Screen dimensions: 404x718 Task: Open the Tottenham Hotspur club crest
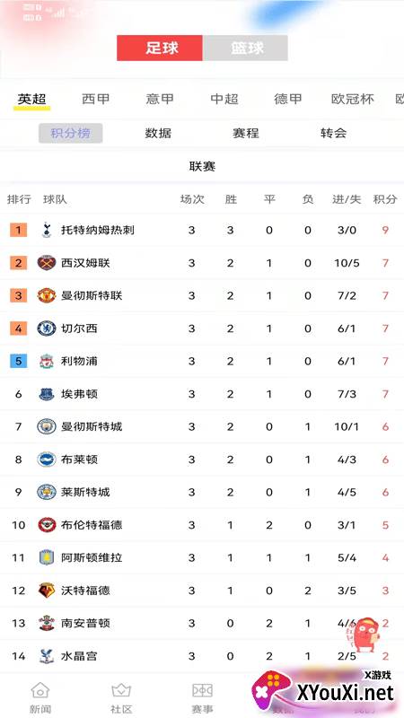47,230
